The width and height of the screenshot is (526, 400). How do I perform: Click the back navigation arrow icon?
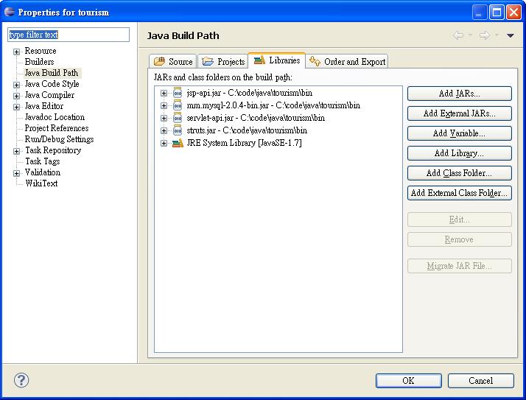(458, 35)
